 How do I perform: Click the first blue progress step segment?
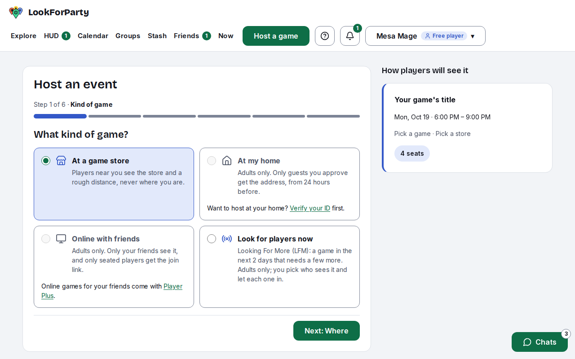pos(60,116)
